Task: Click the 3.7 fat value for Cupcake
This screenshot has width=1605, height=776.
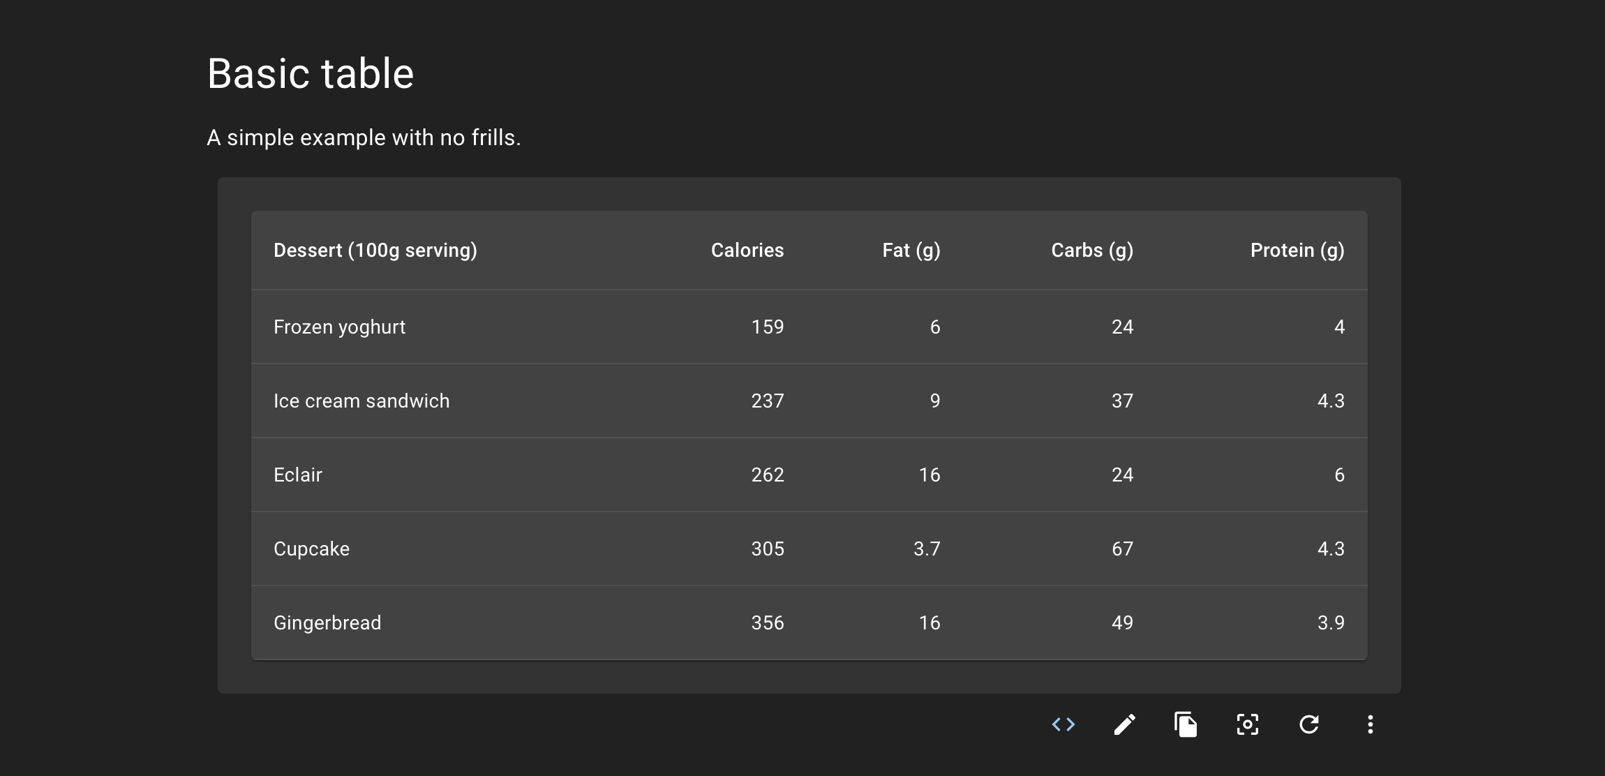Action: (926, 549)
